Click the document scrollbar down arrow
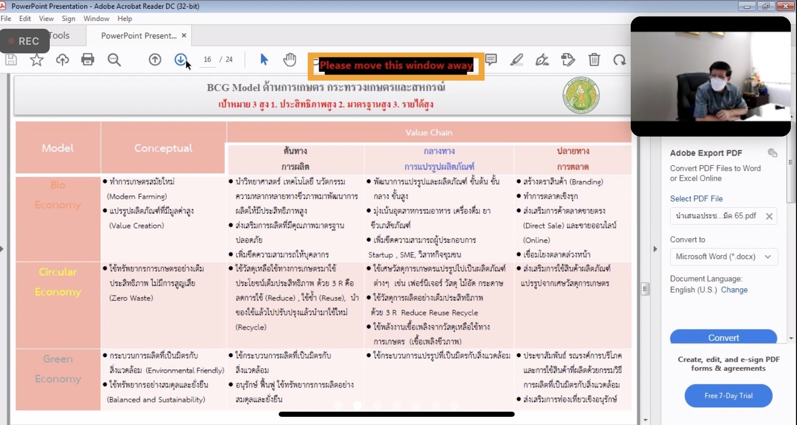797x425 pixels. (x=645, y=420)
